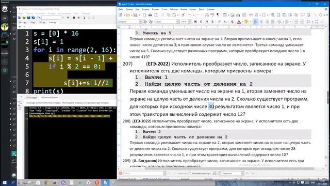Open the Format menu in Writer
Screen dimensions: 330x186
click(x=155, y=9)
